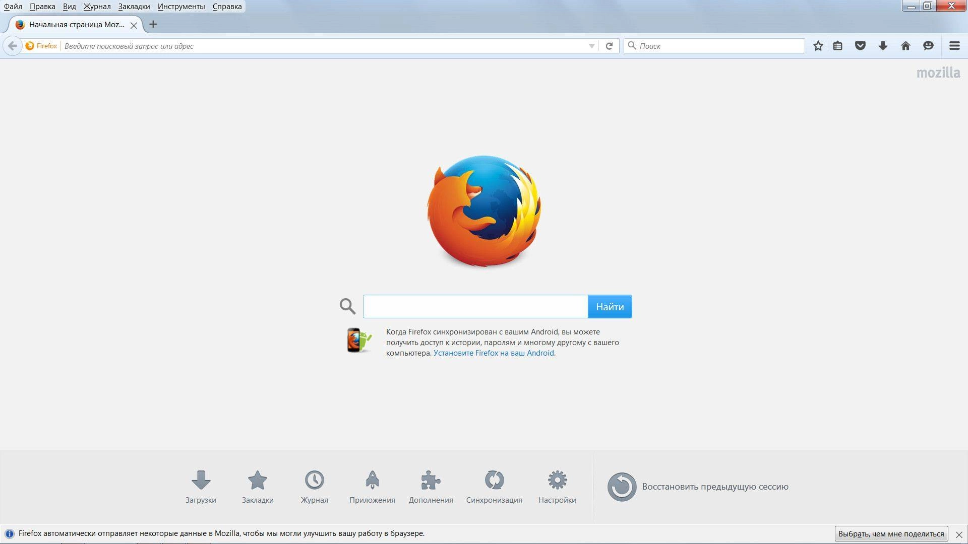Expand the address bar history dropdown
This screenshot has height=544, width=968.
tap(592, 46)
